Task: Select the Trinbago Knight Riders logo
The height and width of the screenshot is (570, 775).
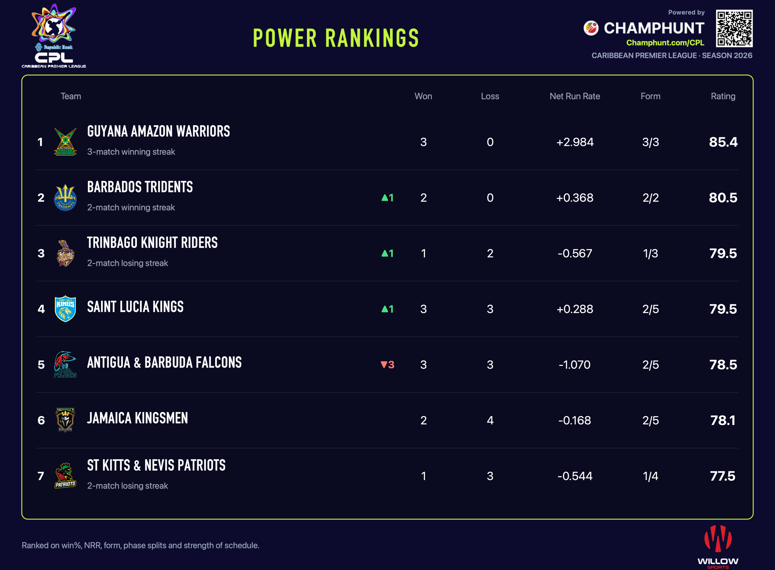Action: pos(65,253)
